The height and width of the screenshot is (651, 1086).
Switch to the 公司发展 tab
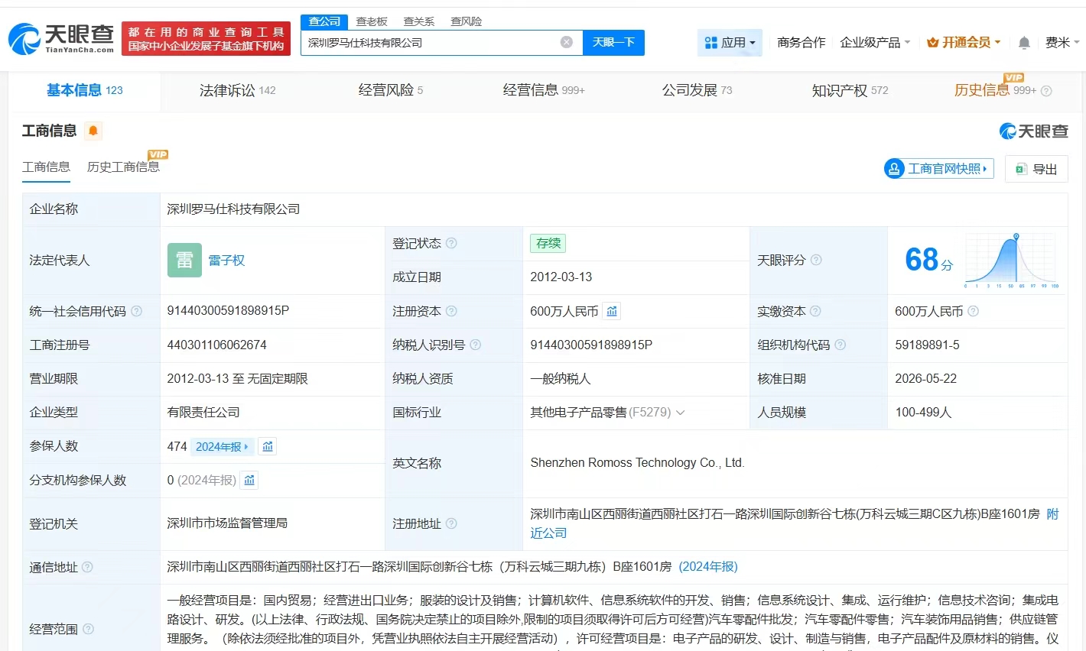click(697, 90)
